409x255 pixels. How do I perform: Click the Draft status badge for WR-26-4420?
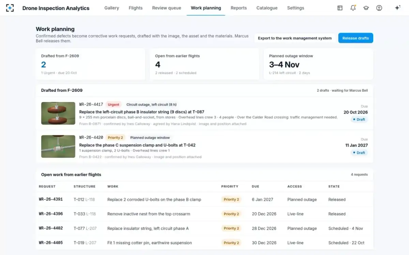pyautogui.click(x=359, y=153)
